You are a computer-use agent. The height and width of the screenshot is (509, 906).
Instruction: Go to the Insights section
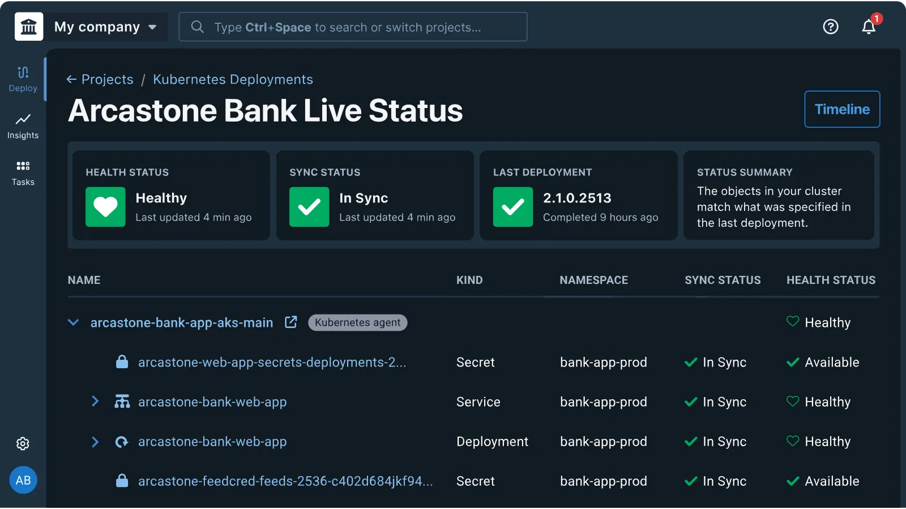tap(23, 126)
